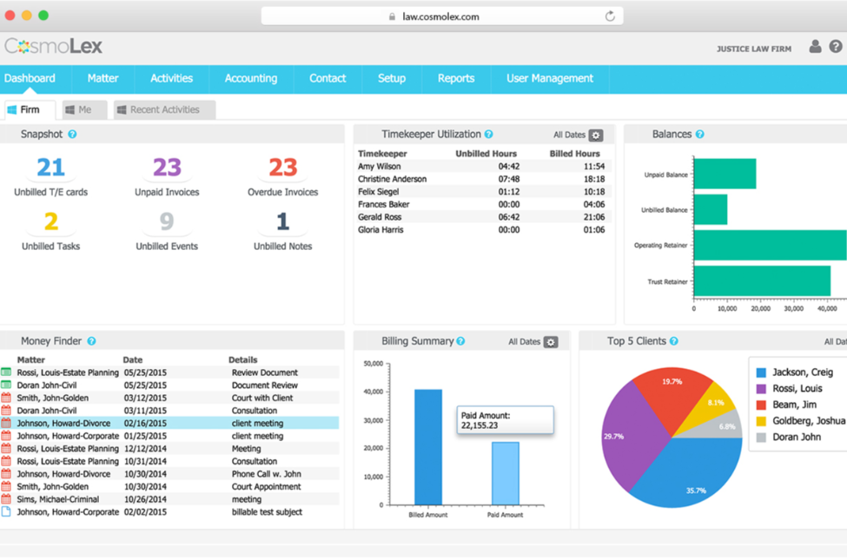Toggle Jackson, Creig legend swatch
This screenshot has width=847, height=560.
point(761,372)
